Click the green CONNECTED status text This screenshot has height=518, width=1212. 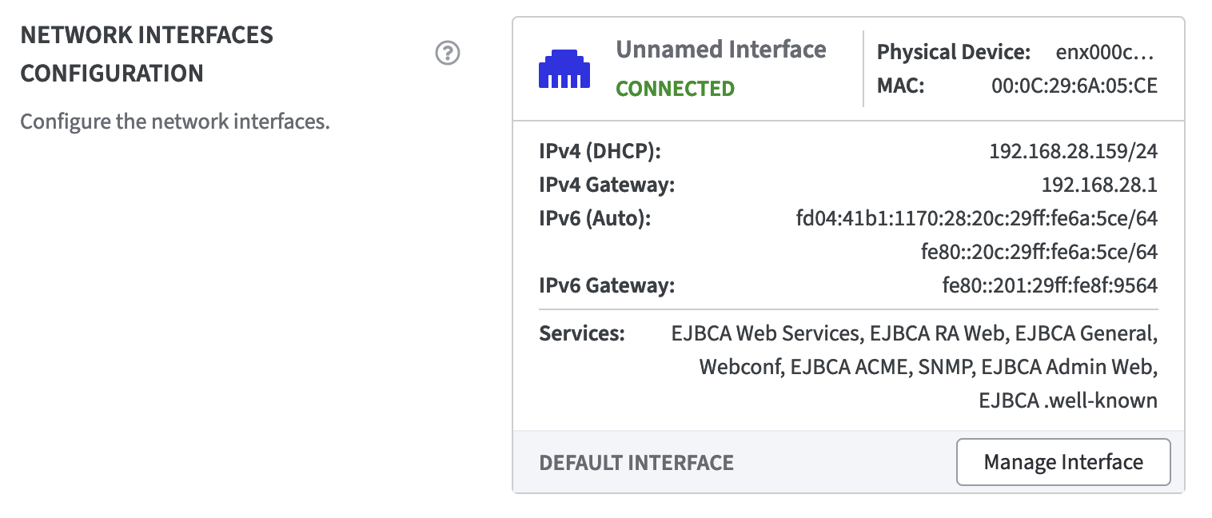[675, 88]
